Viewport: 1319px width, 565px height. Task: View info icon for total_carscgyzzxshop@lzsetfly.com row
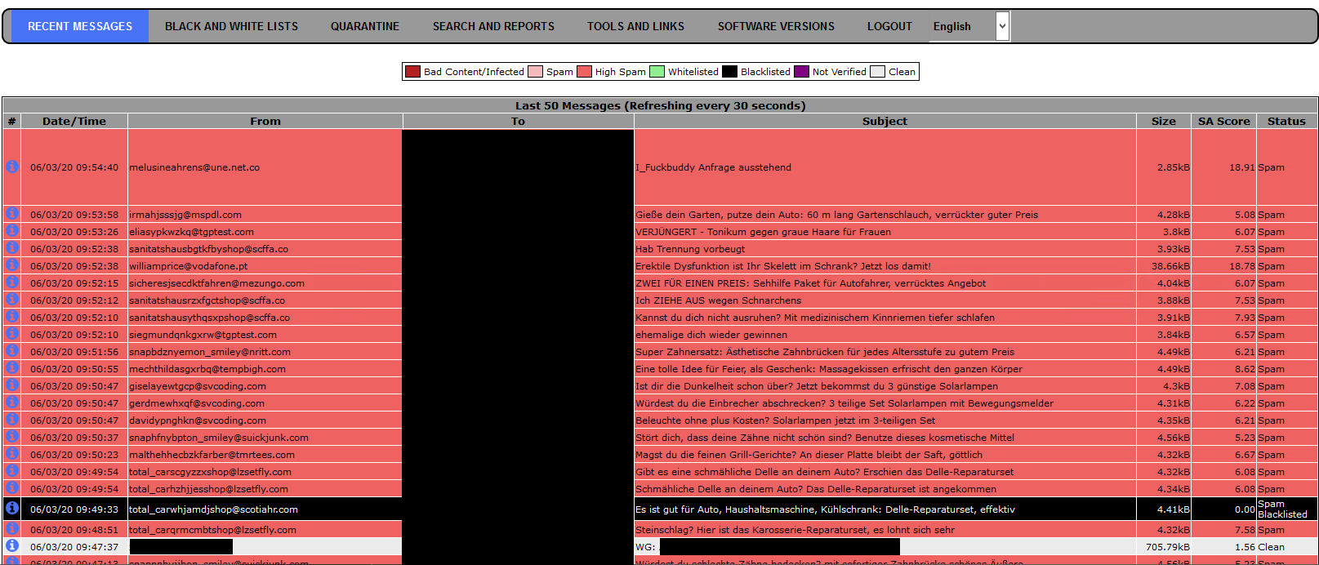coord(12,471)
